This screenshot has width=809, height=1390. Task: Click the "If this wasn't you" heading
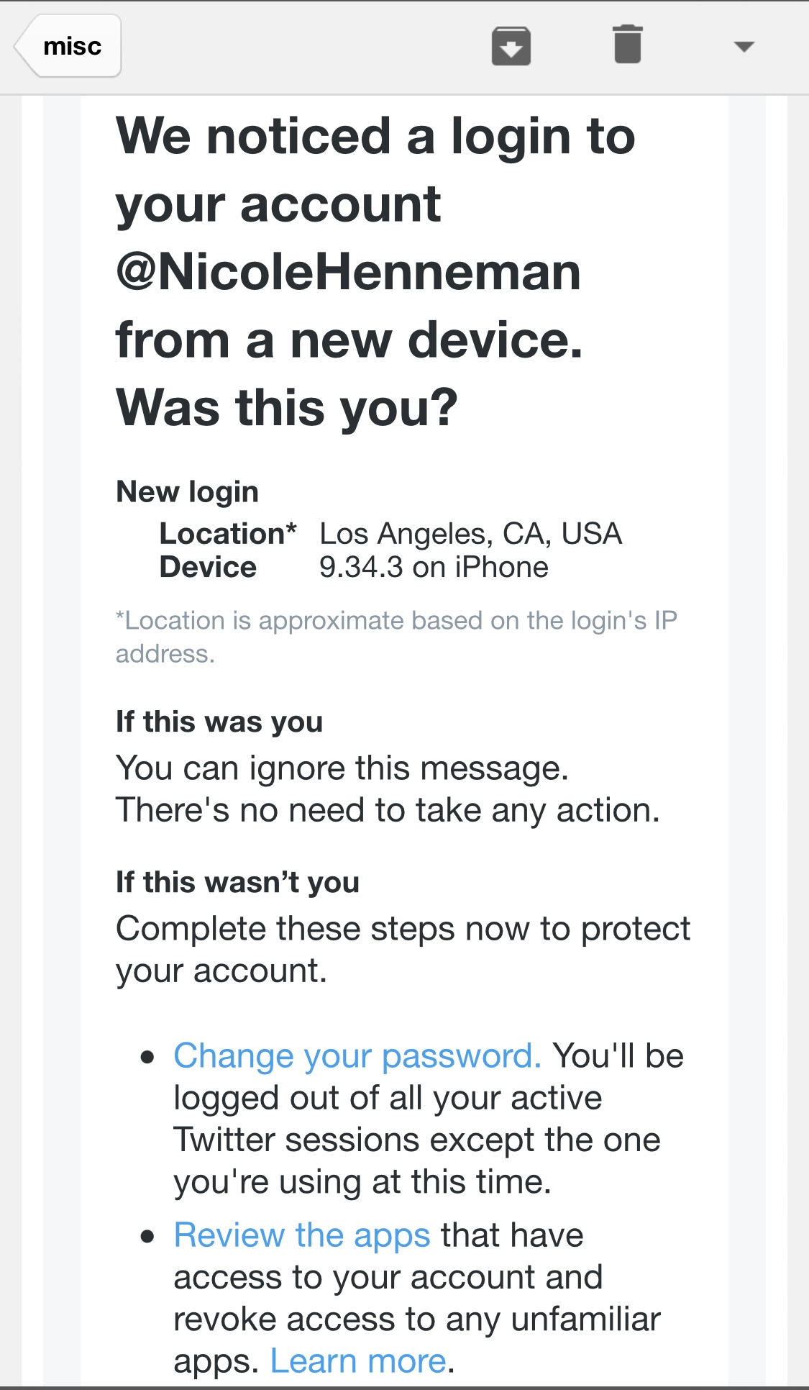pyautogui.click(x=237, y=882)
